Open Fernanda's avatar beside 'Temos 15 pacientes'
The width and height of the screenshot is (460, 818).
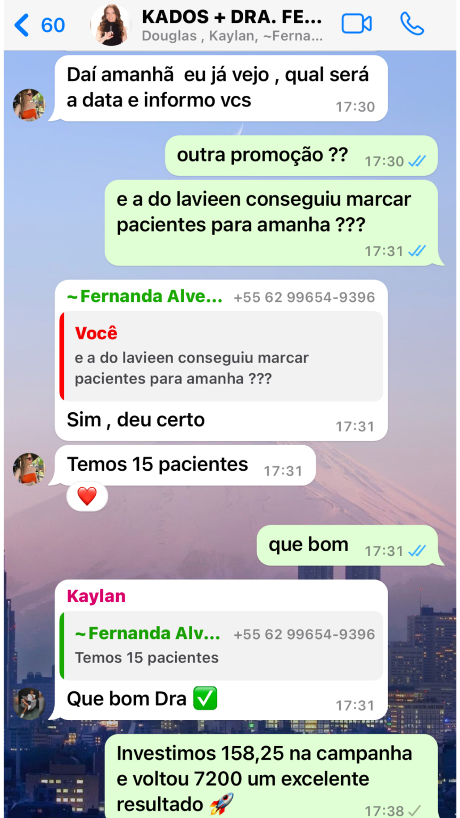(29, 469)
